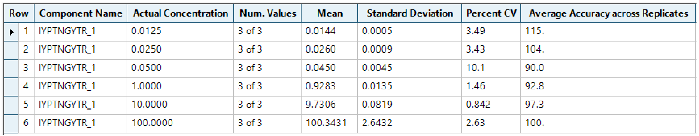
Task: Select row 2 via its row selector
Action: [x=11, y=50]
